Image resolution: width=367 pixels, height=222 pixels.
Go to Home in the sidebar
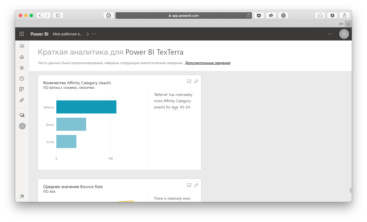(22, 57)
